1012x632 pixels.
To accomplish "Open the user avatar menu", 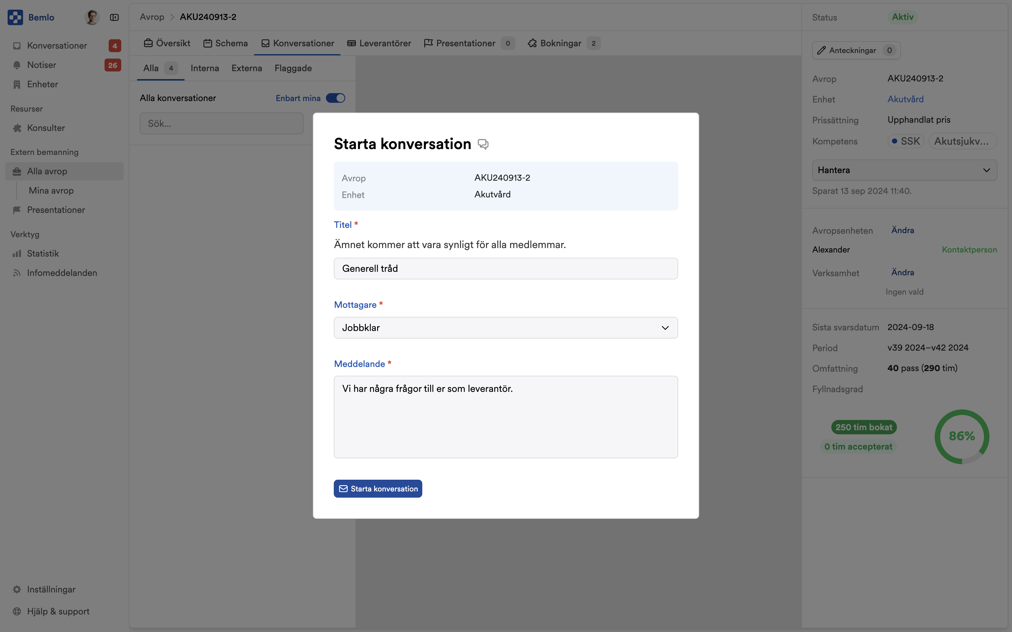I will (x=91, y=17).
